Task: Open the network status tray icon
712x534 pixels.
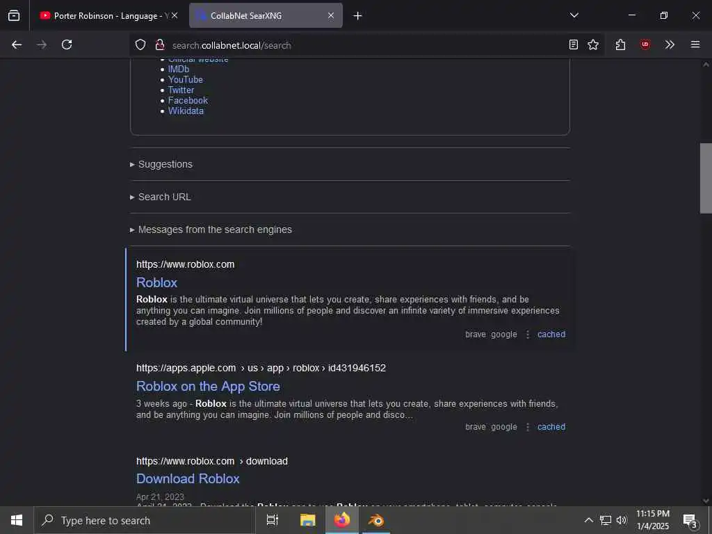Action: [606, 520]
